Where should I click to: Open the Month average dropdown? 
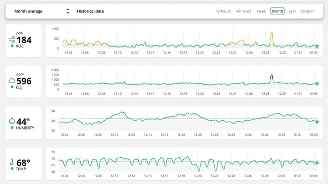click(42, 11)
